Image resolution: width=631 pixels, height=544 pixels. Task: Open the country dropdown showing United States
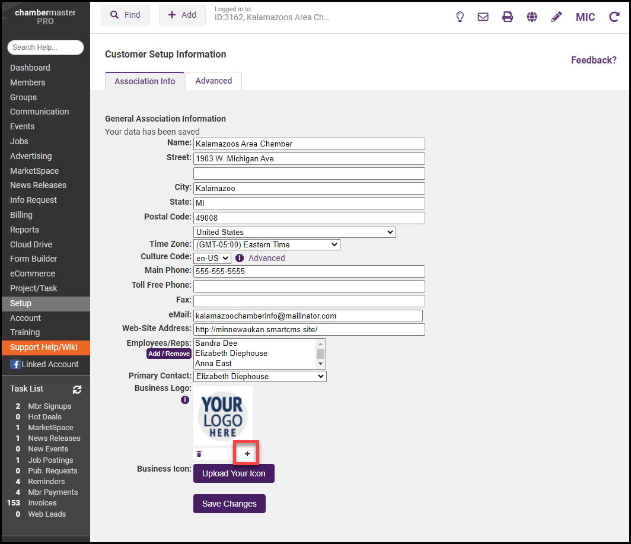[x=294, y=232]
